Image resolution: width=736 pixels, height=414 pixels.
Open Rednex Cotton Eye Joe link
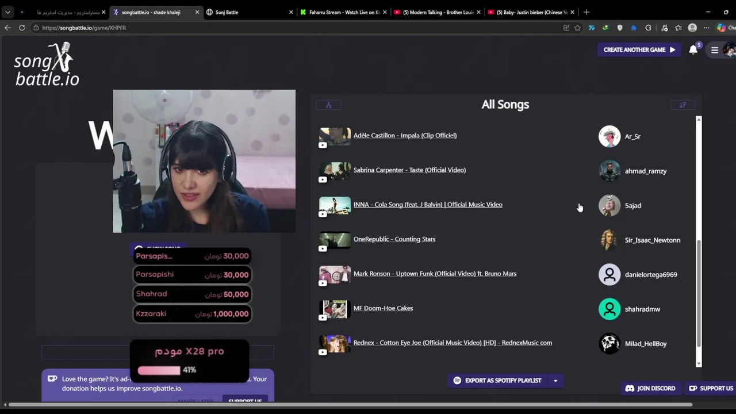point(453,343)
